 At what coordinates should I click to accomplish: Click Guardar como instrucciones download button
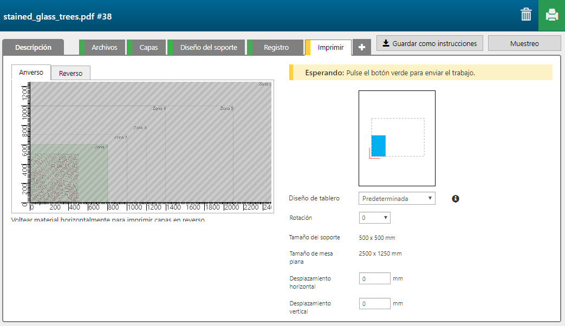tap(430, 43)
